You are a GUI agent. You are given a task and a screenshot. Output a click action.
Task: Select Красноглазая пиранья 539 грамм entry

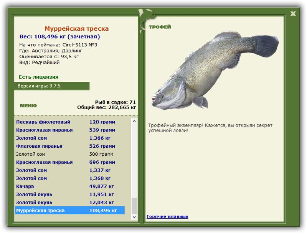[x=70, y=130]
